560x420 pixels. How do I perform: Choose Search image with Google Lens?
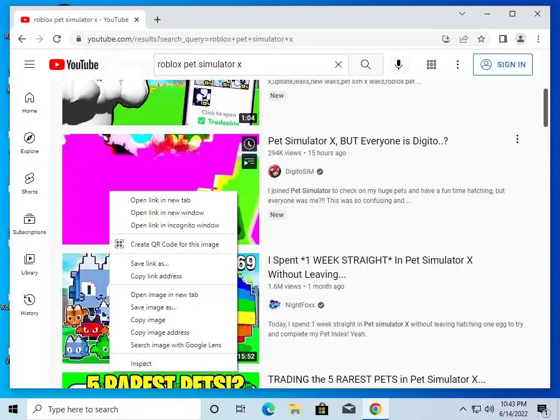click(x=173, y=345)
